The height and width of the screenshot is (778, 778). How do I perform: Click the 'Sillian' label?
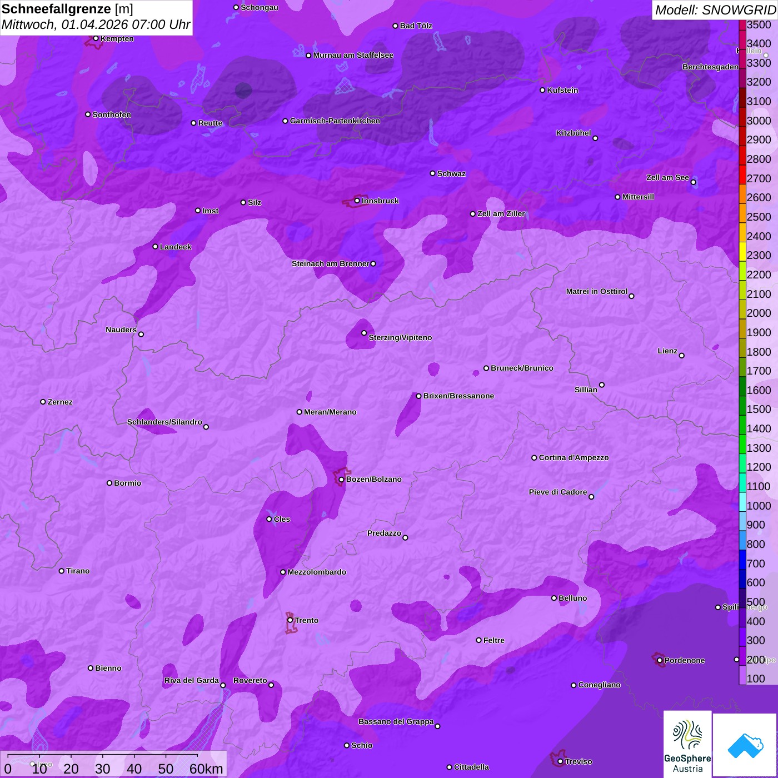(586, 390)
